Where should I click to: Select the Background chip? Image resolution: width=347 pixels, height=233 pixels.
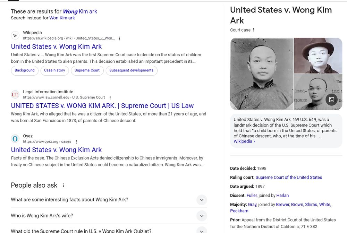pos(25,70)
